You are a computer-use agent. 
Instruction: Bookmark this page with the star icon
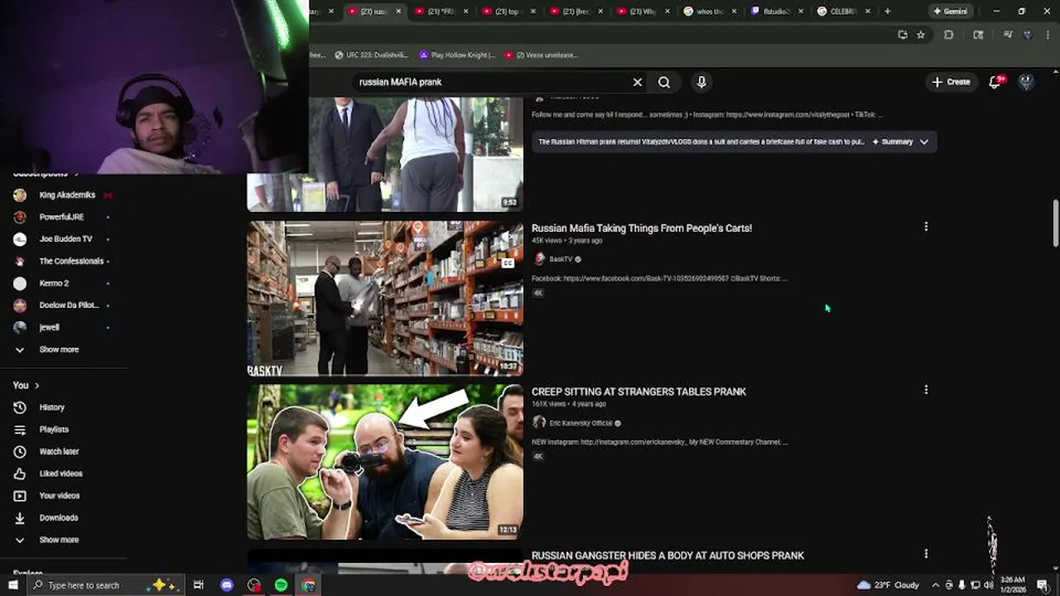click(x=920, y=35)
